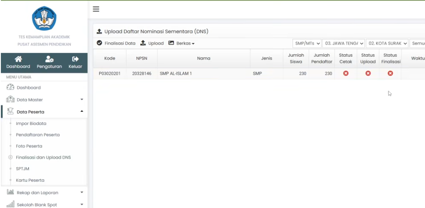
Task: Click the Data Peserta graduate icon
Action: 11,111
